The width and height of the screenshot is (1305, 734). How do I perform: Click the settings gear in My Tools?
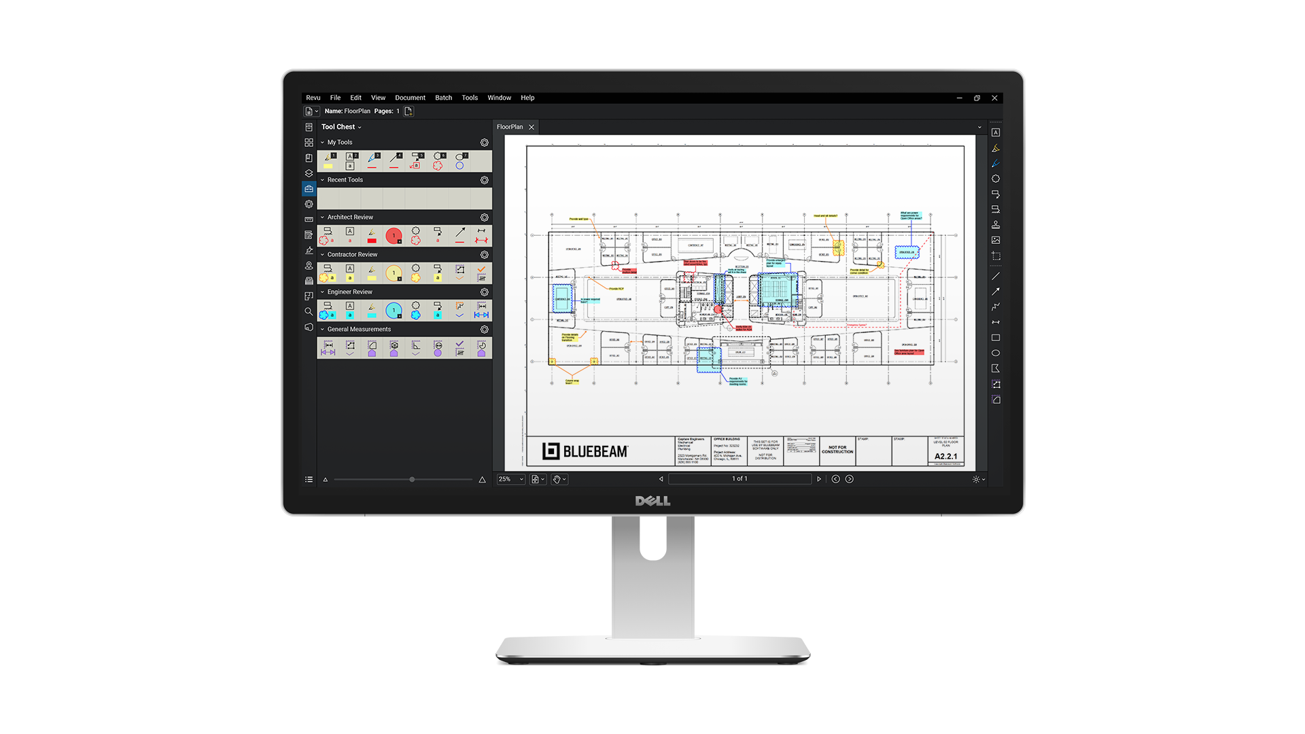click(x=484, y=141)
